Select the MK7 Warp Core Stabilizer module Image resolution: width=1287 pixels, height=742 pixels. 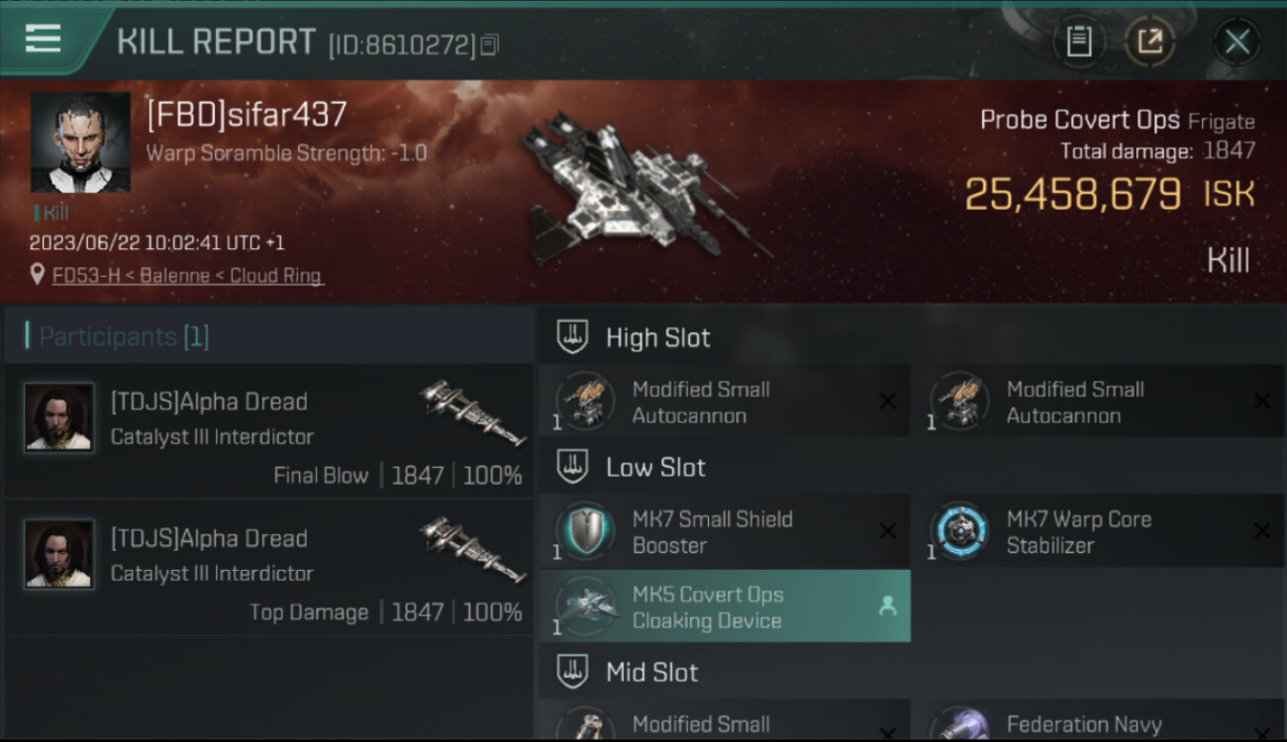point(1097,532)
